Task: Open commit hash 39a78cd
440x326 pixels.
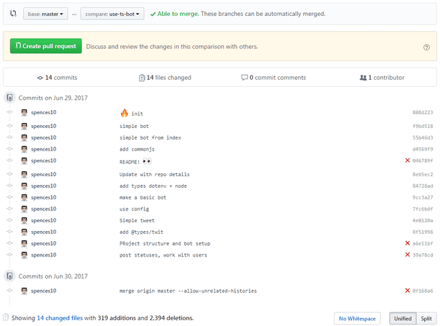Action: [x=423, y=255]
